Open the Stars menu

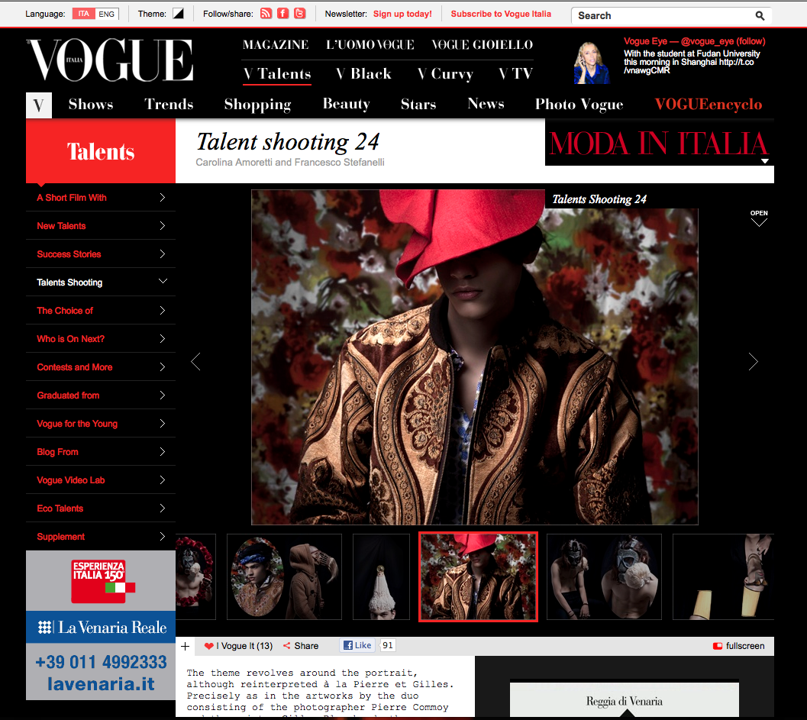pos(418,105)
